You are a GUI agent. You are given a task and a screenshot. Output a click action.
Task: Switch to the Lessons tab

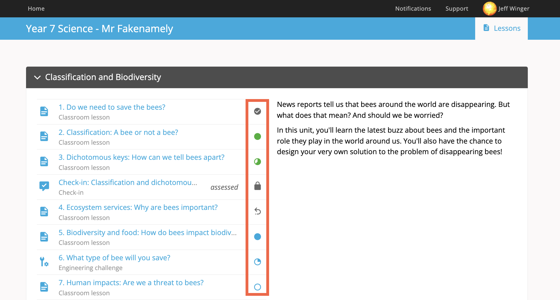(501, 28)
